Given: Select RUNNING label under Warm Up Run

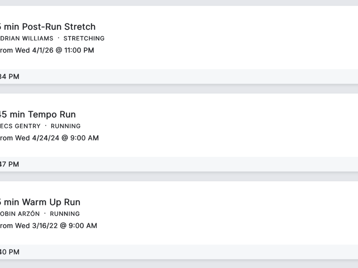Looking at the screenshot, I should pos(65,214).
